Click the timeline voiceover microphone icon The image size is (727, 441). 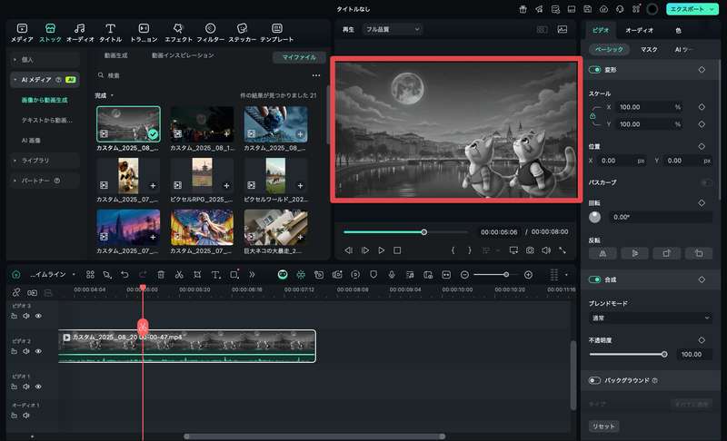pyautogui.click(x=392, y=274)
